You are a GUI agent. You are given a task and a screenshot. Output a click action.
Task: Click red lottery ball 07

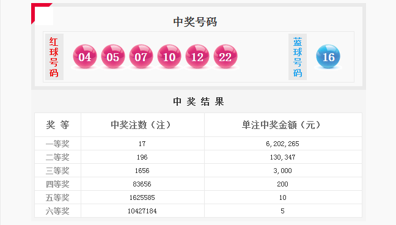(x=141, y=56)
